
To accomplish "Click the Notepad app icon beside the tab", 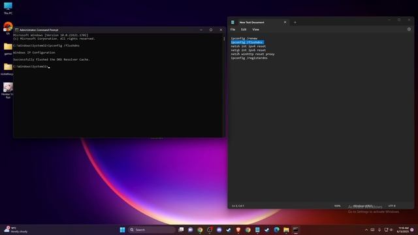I will 233,22.
